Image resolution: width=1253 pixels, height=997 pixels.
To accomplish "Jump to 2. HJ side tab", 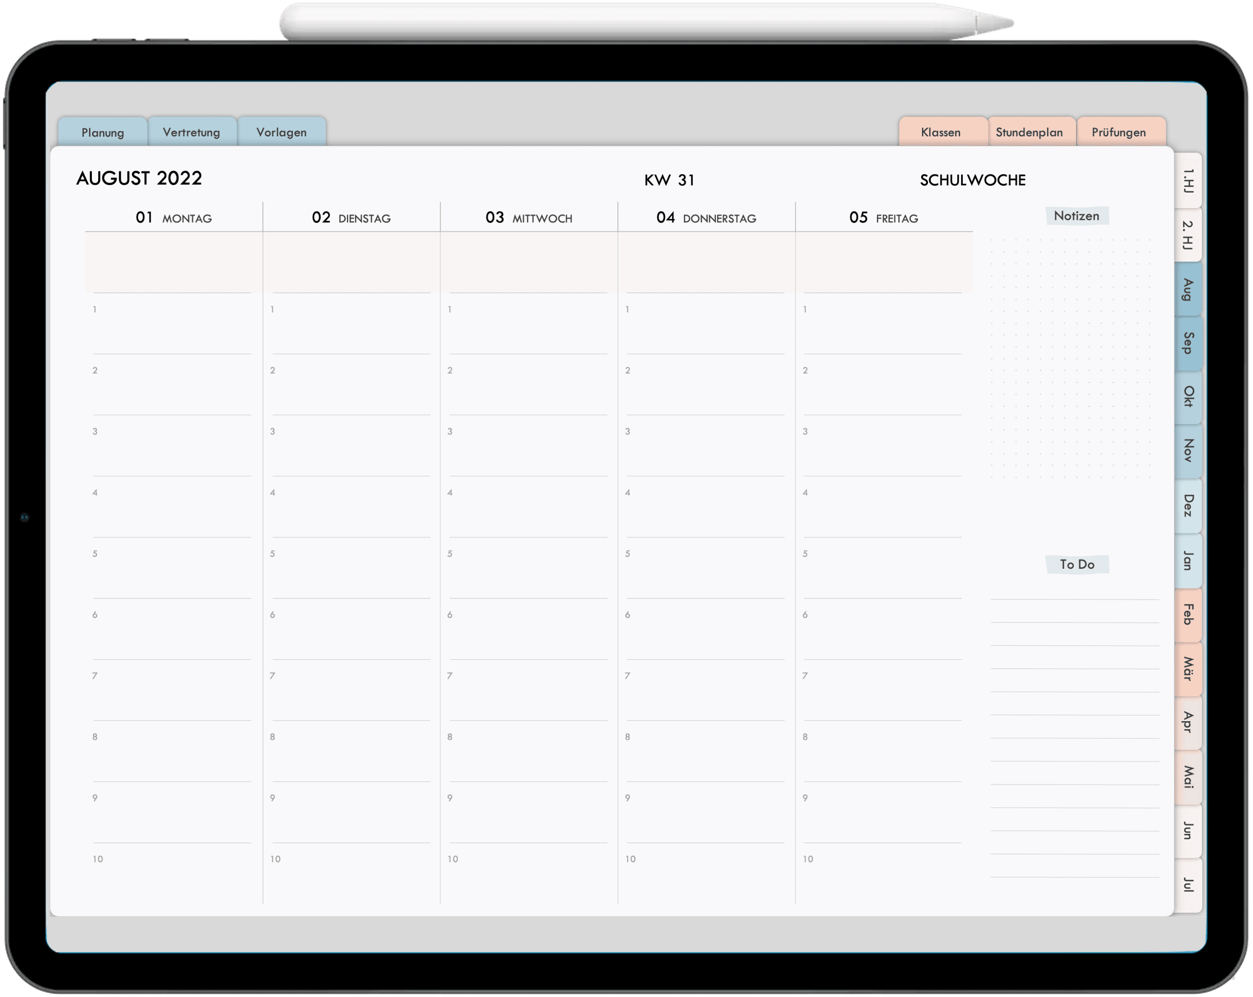I will click(1189, 235).
